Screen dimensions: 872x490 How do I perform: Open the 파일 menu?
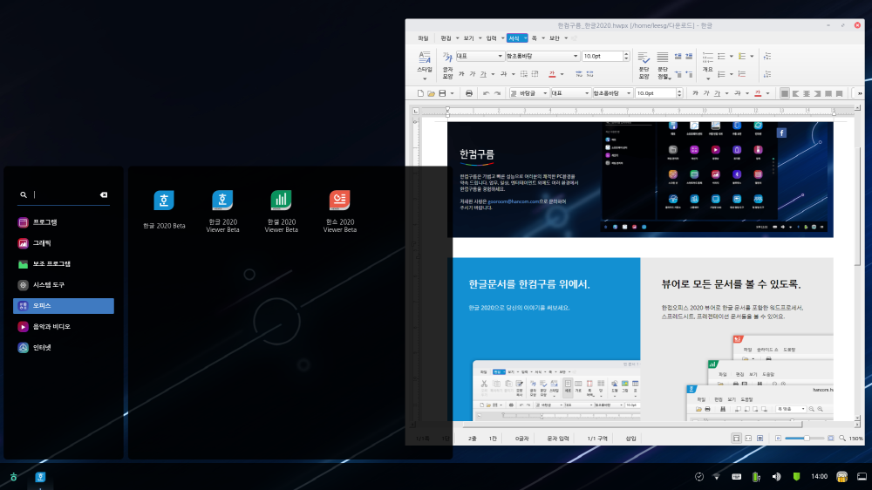pyautogui.click(x=423, y=38)
